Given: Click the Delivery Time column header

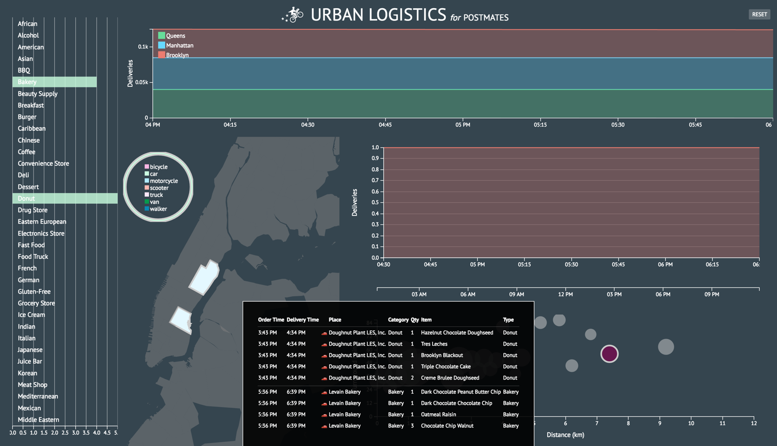Looking at the screenshot, I should click(x=303, y=319).
